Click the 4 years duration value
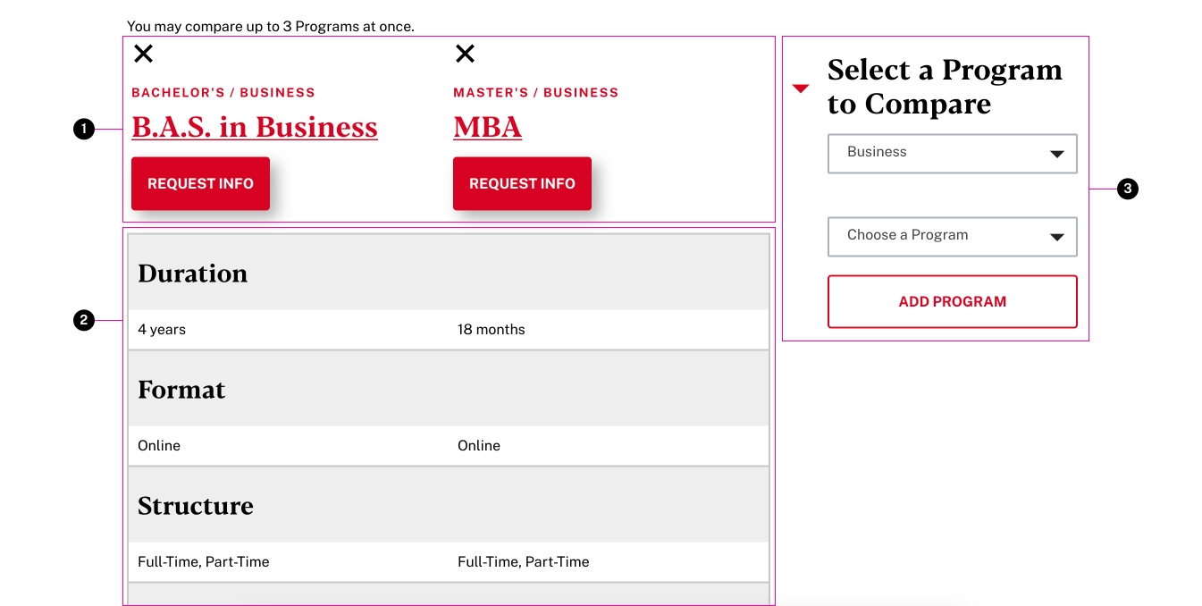 (162, 330)
